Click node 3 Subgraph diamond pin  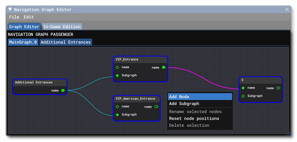243,96
